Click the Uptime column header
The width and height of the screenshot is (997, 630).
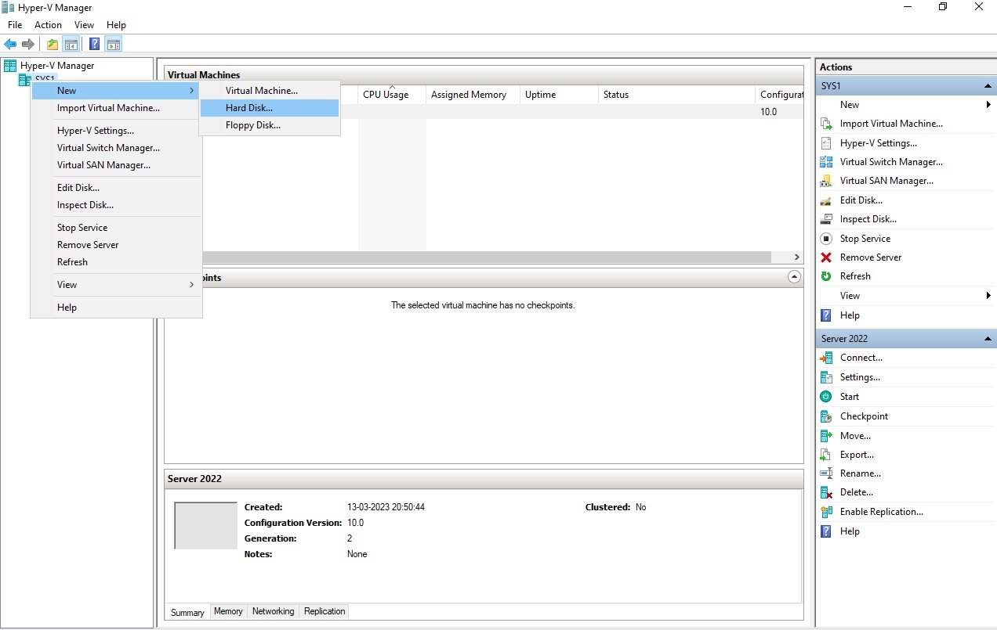(x=559, y=95)
